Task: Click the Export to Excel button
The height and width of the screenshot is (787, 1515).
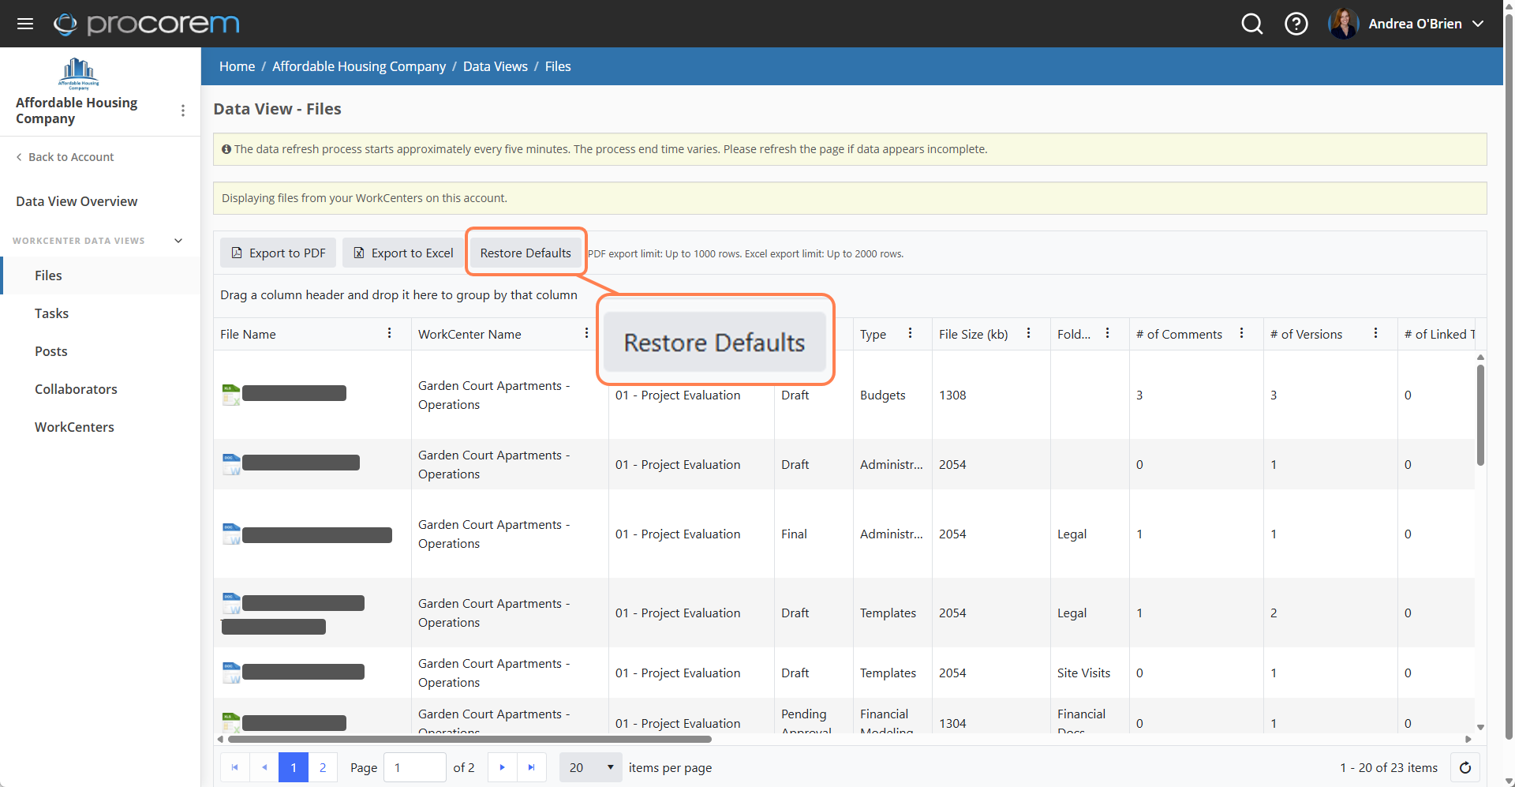Action: pyautogui.click(x=403, y=253)
